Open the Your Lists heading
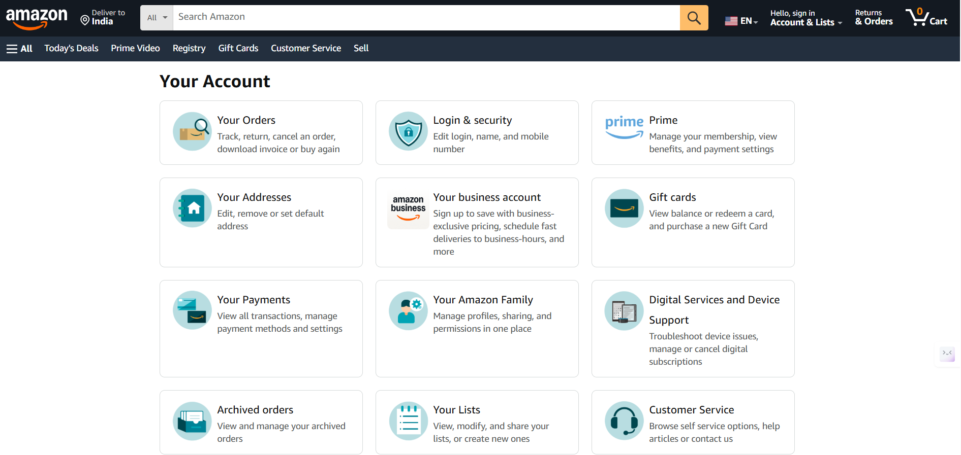 pyautogui.click(x=456, y=410)
